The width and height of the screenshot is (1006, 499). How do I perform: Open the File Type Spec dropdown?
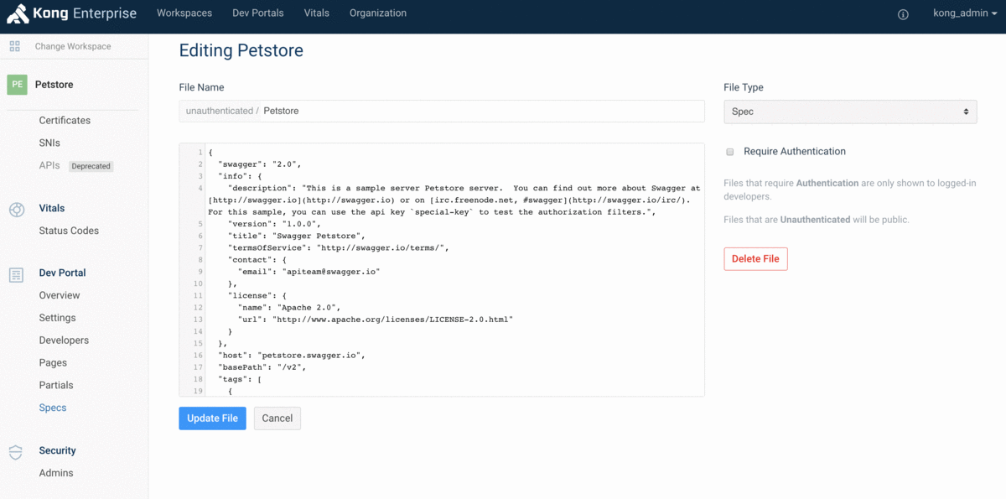pyautogui.click(x=850, y=112)
